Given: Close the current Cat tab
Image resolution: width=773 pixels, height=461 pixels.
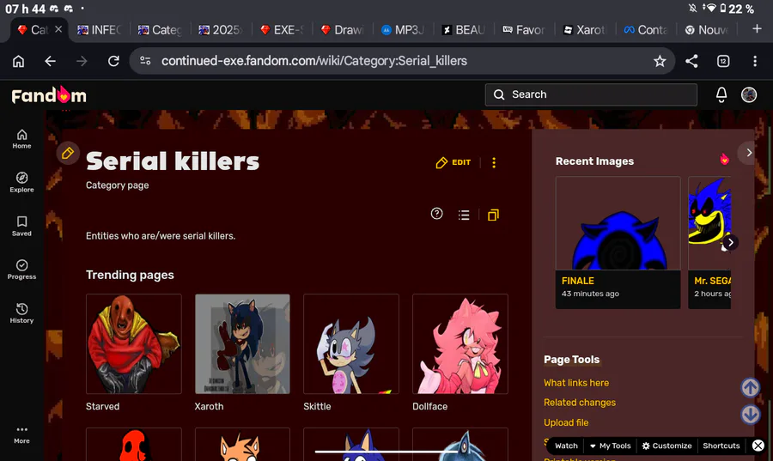Looking at the screenshot, I should tap(58, 29).
